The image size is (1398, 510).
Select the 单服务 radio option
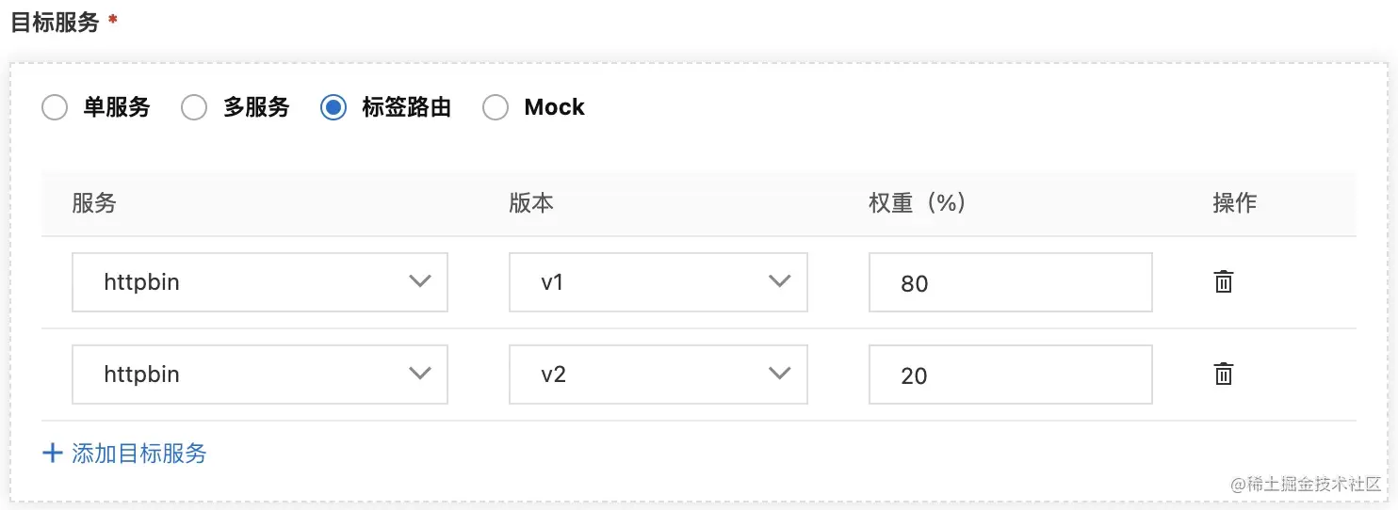click(x=55, y=107)
